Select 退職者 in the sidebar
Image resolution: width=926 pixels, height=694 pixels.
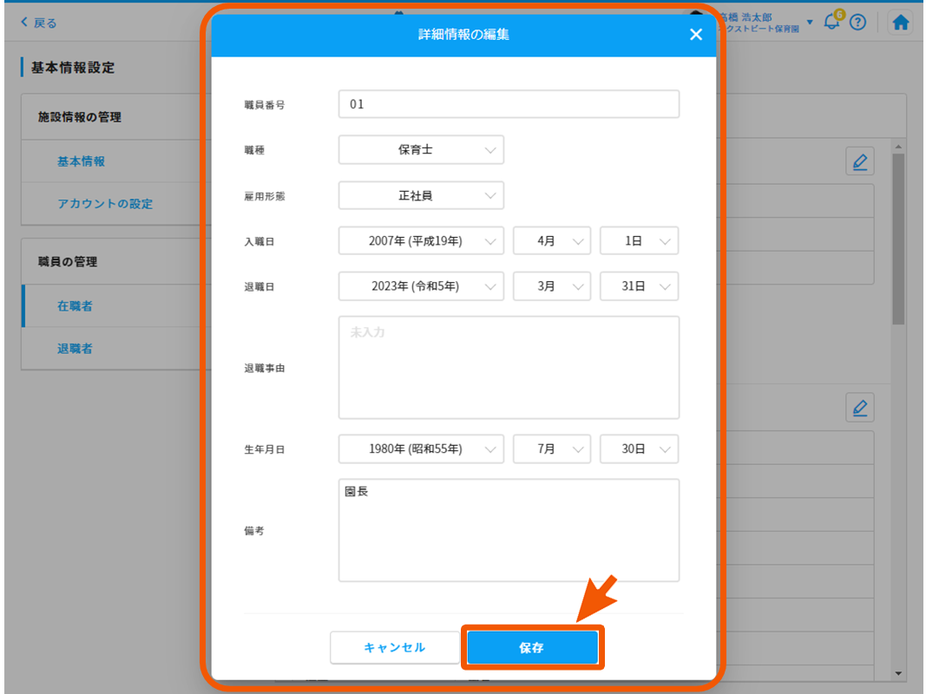coord(75,349)
